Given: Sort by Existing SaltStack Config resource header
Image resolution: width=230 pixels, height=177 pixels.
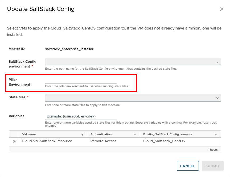Looking at the screenshot, I should pos(168,134).
